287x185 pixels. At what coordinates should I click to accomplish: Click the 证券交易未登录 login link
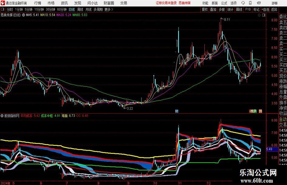coord(166,3)
